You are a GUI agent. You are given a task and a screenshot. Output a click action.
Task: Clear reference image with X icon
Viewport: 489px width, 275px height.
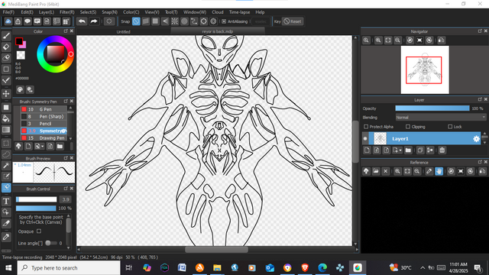pyautogui.click(x=385, y=171)
